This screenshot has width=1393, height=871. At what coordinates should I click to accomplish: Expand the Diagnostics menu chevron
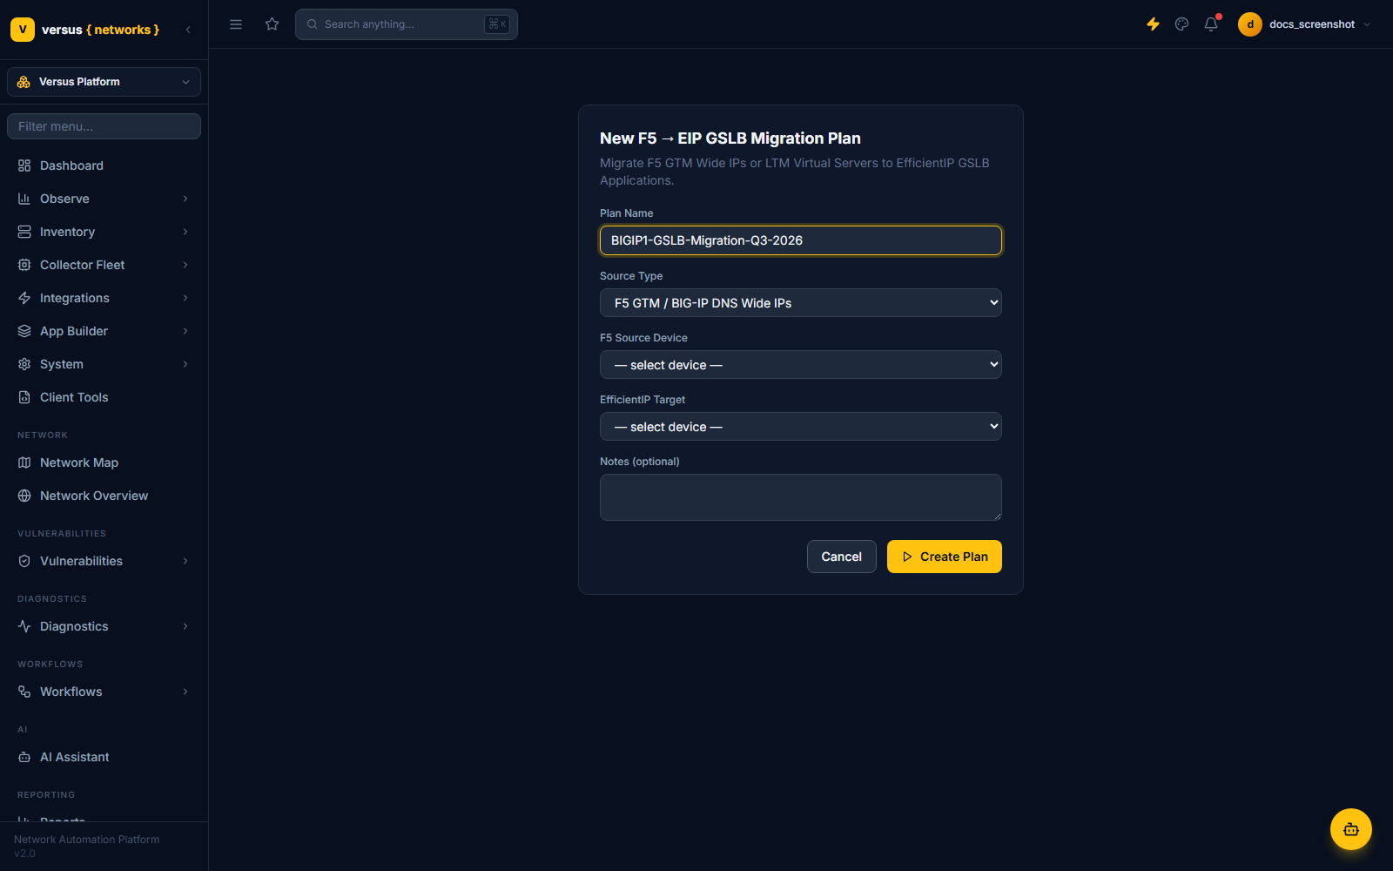[x=185, y=626]
